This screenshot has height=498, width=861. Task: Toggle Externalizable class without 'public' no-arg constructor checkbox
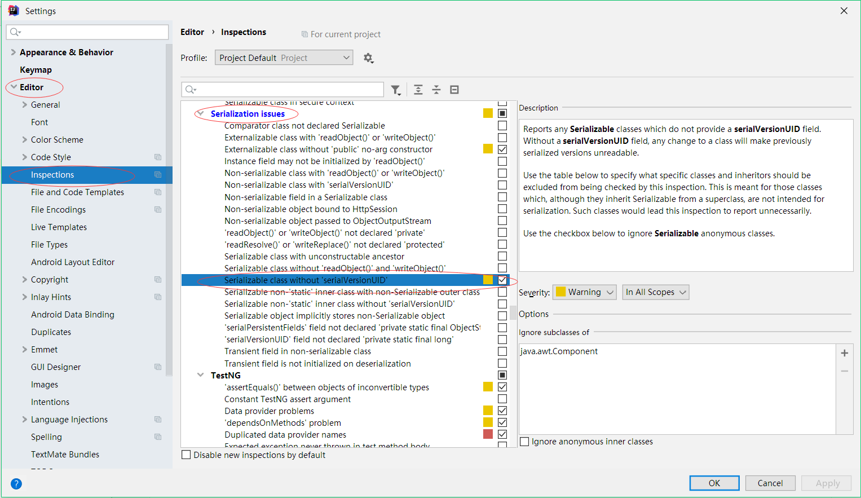click(x=502, y=149)
